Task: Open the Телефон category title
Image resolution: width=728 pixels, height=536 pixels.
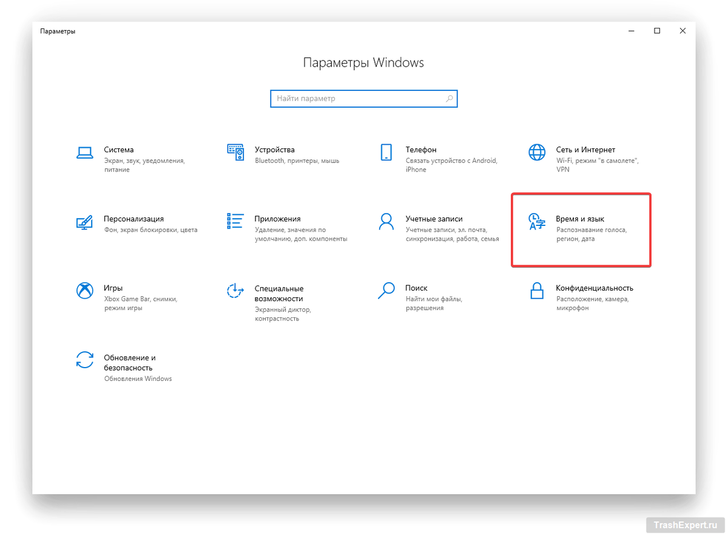Action: (421, 150)
